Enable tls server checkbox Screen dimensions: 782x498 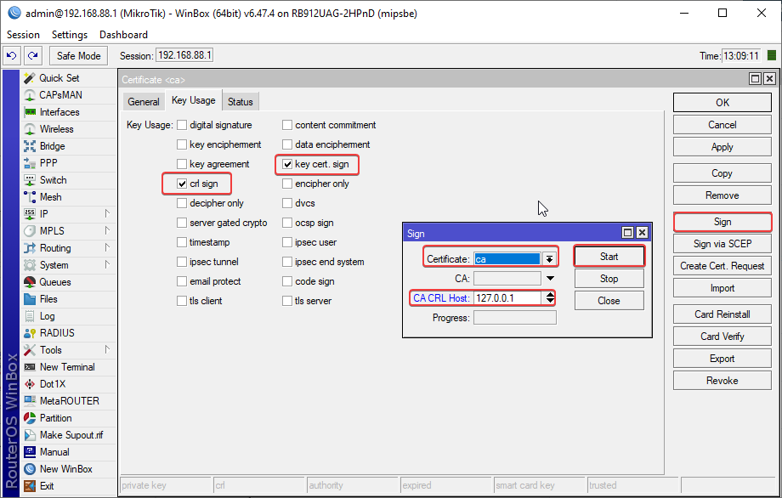point(287,301)
